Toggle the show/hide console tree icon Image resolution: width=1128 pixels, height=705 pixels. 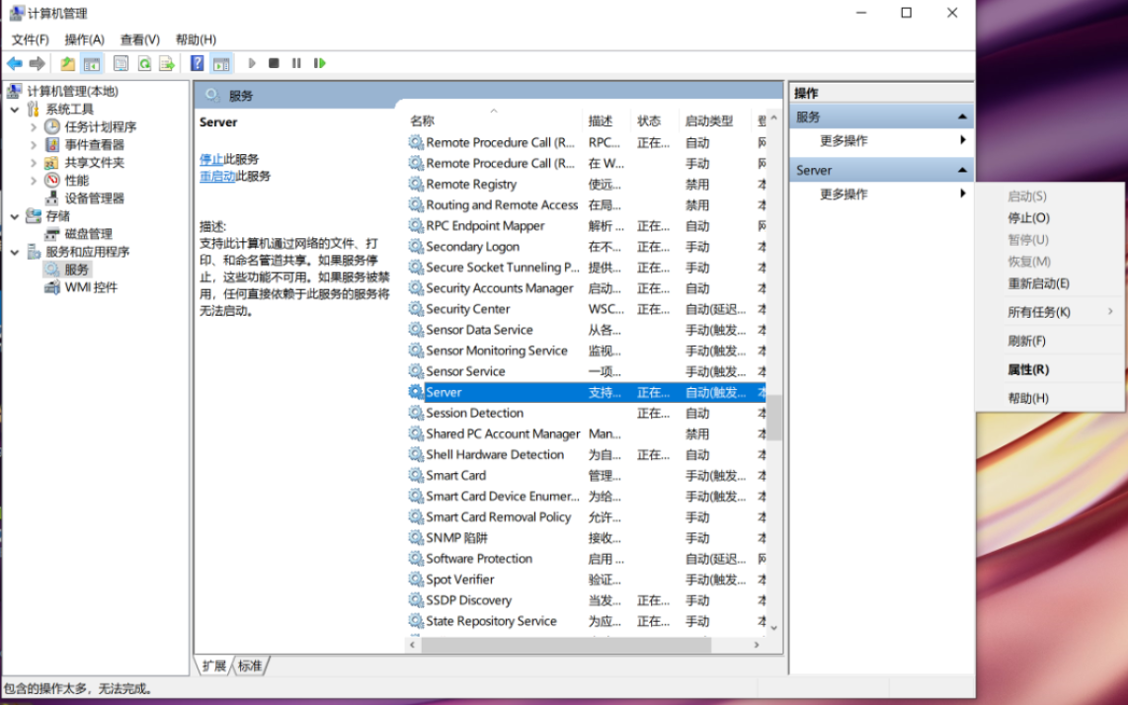coord(92,63)
